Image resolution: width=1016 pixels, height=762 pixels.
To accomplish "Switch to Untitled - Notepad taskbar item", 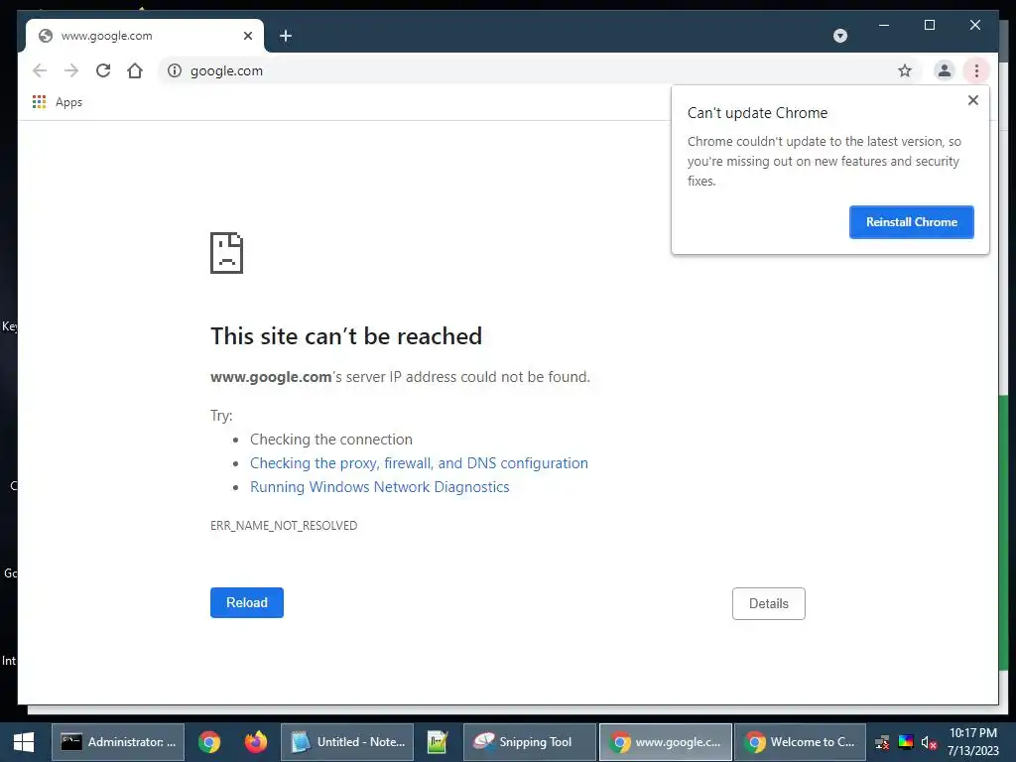I will [347, 742].
